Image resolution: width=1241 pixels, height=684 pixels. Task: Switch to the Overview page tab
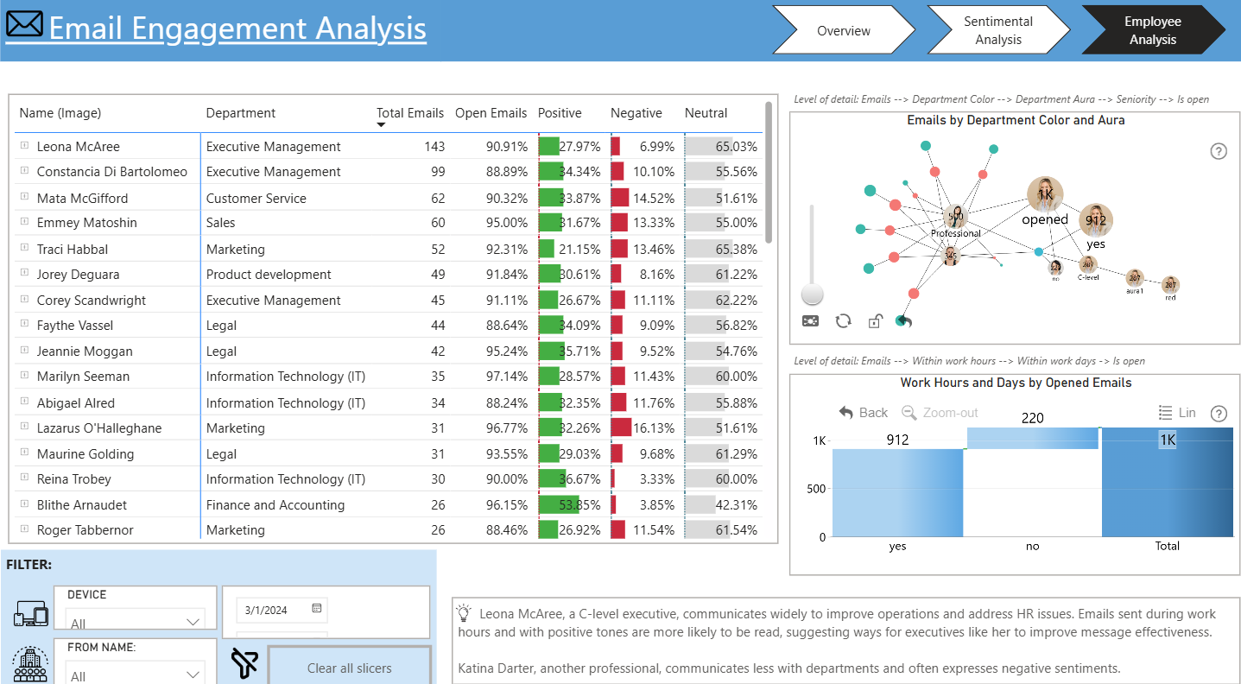pos(844,30)
